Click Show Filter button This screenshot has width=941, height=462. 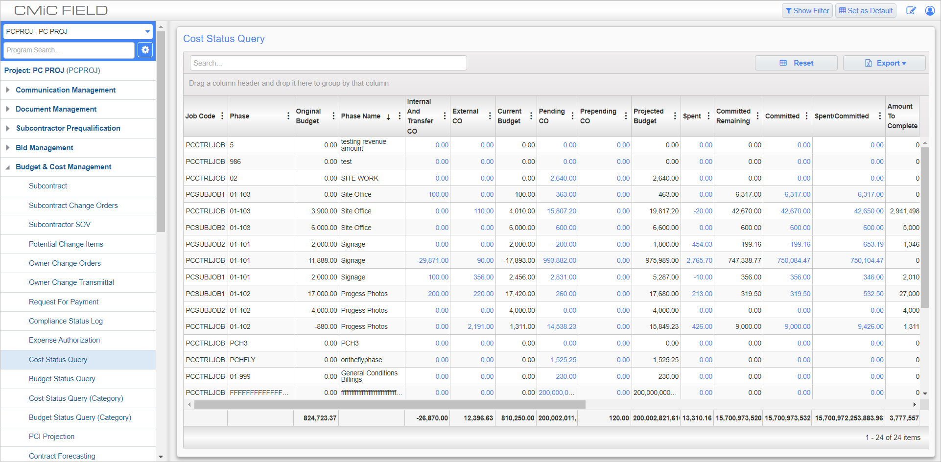pyautogui.click(x=807, y=11)
